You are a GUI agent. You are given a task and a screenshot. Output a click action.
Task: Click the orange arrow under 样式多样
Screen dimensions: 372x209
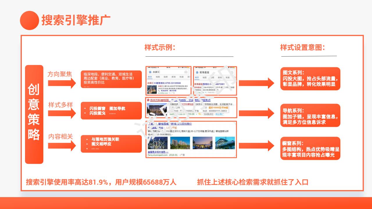[62, 113]
